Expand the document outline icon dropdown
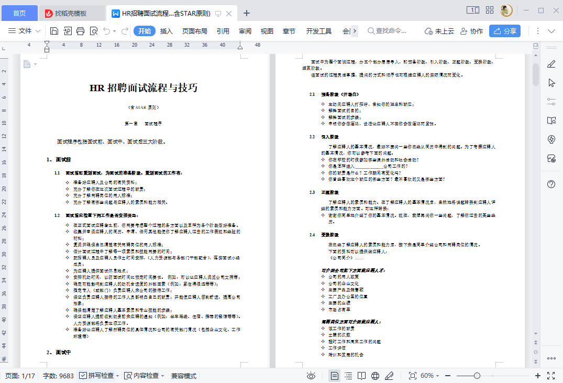Screen dimensions: 563x383 (x=35, y=64)
